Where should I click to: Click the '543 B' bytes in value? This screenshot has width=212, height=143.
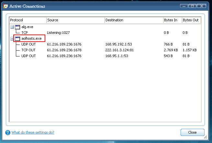pyautogui.click(x=168, y=56)
